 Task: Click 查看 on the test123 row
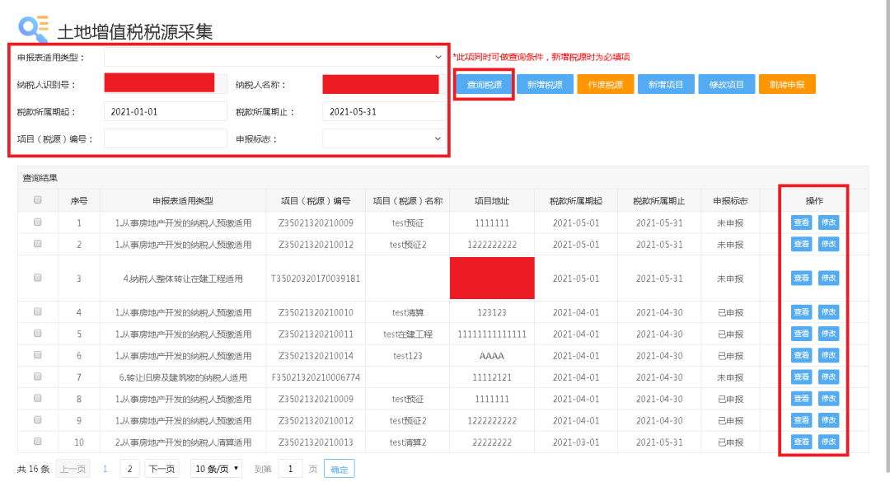click(800, 355)
